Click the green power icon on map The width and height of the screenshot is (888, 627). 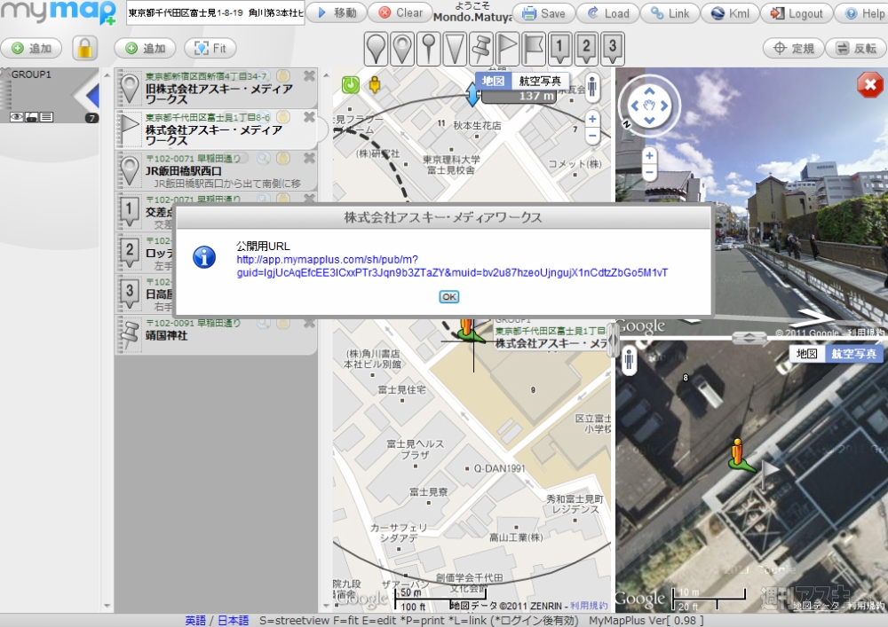click(351, 85)
